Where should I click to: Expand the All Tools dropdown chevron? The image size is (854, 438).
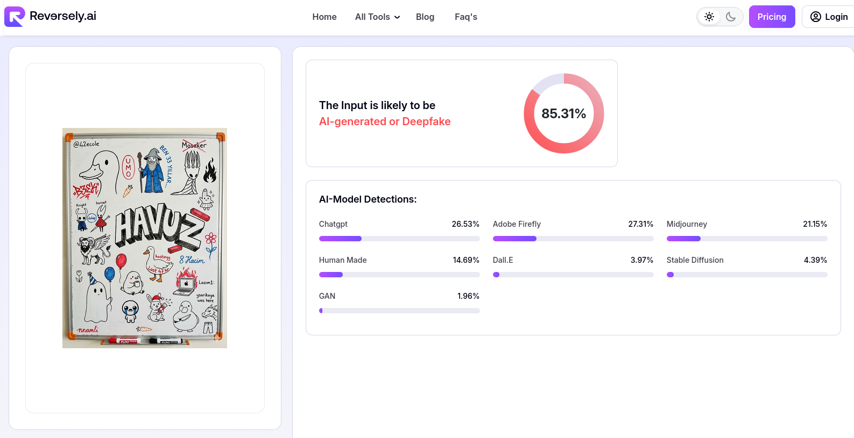pos(397,17)
